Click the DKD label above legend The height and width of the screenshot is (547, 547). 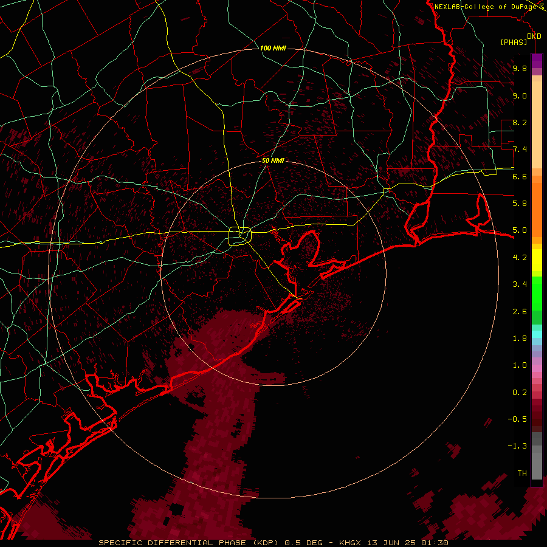[x=534, y=36]
